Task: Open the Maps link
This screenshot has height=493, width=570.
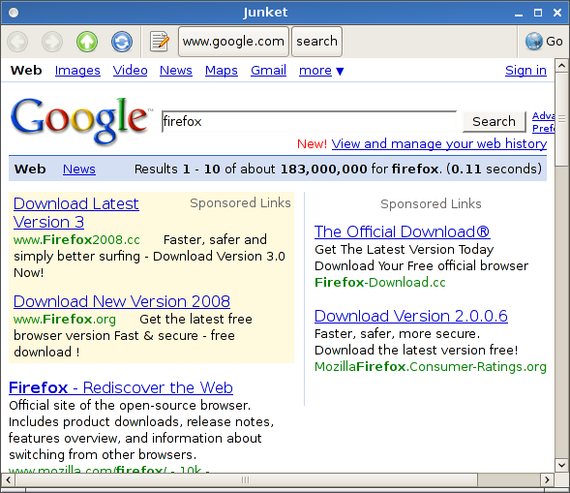Action: [222, 70]
